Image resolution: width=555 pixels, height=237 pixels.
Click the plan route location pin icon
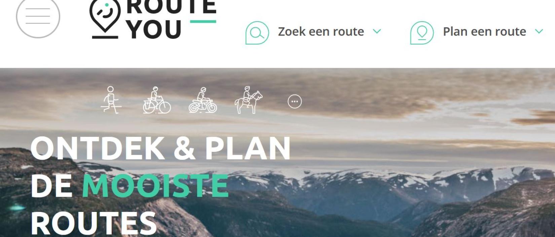click(422, 33)
